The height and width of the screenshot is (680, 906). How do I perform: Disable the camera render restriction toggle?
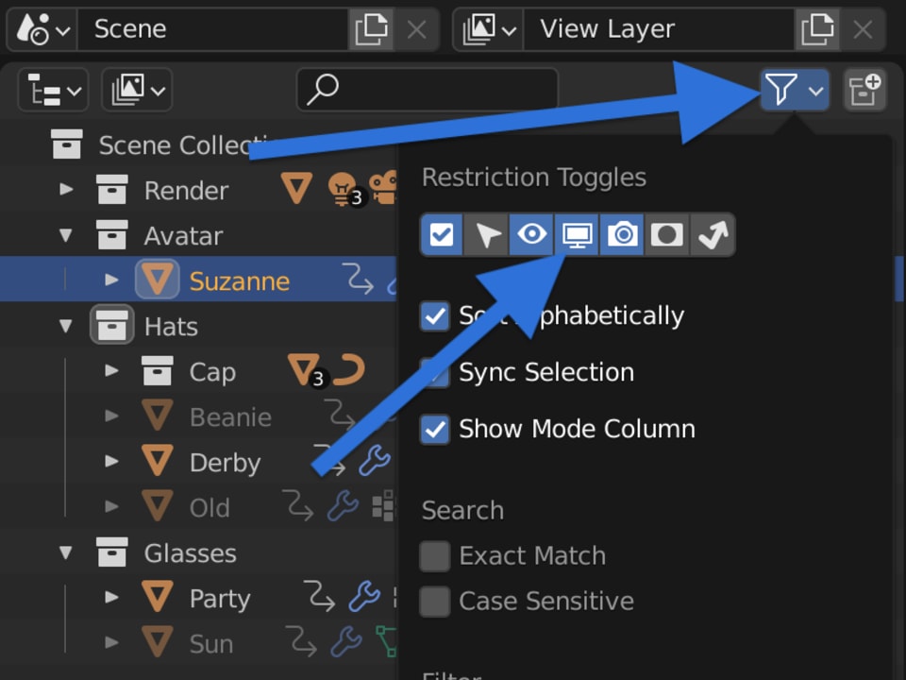click(x=622, y=234)
